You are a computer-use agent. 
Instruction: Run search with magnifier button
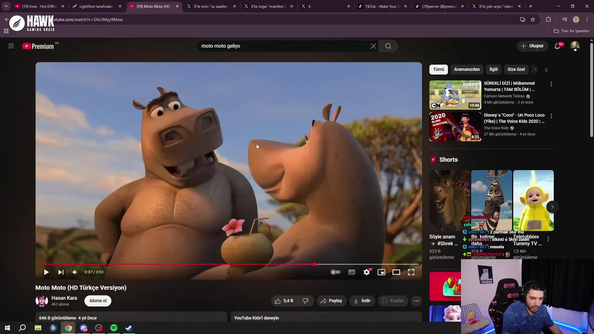(388, 46)
